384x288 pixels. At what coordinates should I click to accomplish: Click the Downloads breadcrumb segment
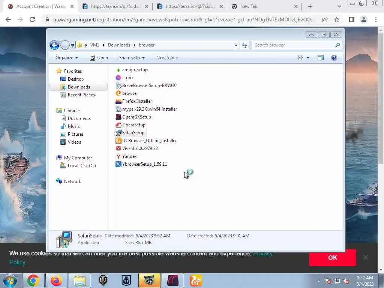[119, 45]
